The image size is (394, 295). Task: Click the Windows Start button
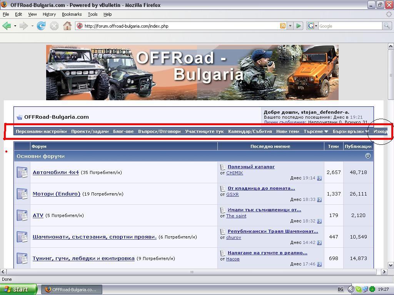[18, 289]
